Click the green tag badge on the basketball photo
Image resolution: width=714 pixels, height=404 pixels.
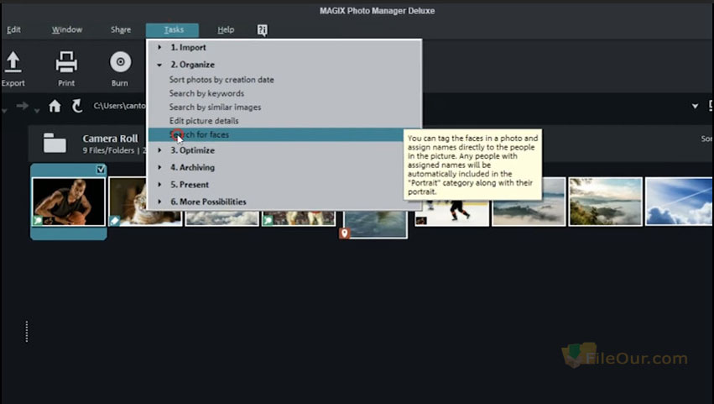[x=38, y=221]
